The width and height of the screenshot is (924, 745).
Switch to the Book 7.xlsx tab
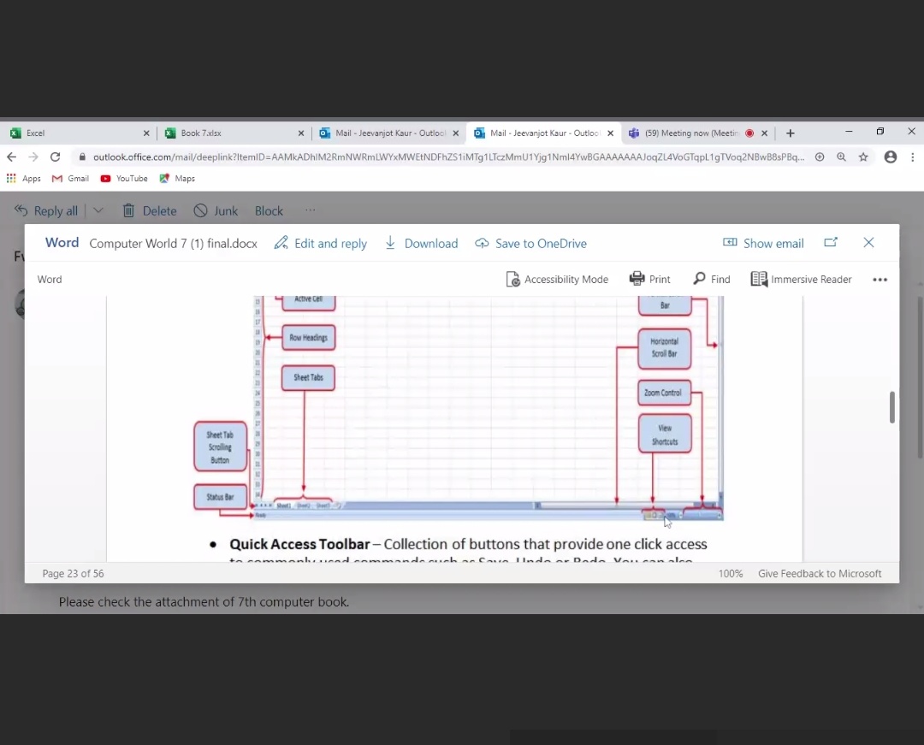point(233,133)
